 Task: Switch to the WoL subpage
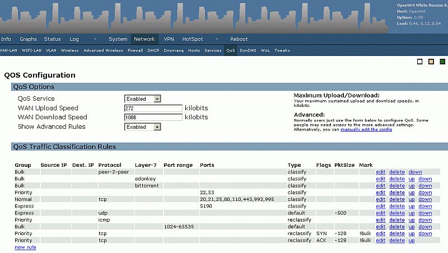pos(265,50)
